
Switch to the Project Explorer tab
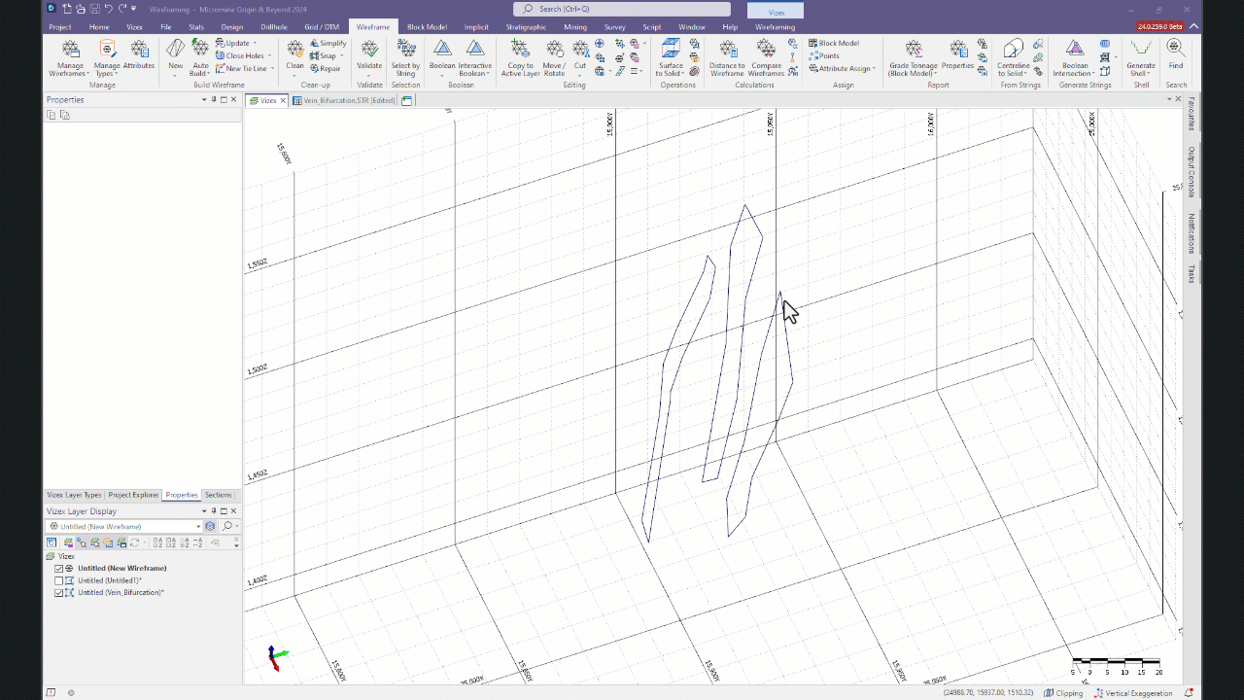(132, 495)
